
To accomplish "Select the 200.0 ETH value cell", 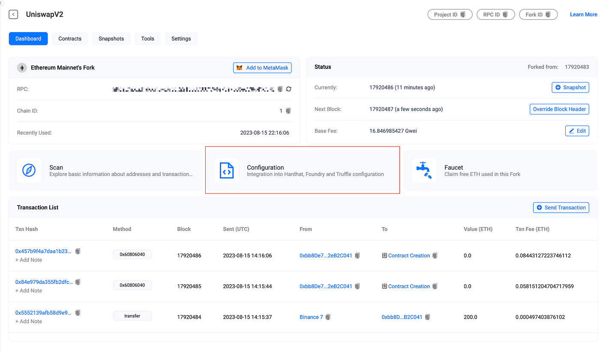I will tap(470, 317).
